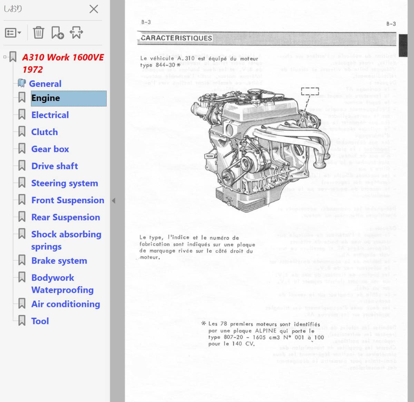Select the Engine bookmark
Screen dimensions: 414x402
point(69,98)
